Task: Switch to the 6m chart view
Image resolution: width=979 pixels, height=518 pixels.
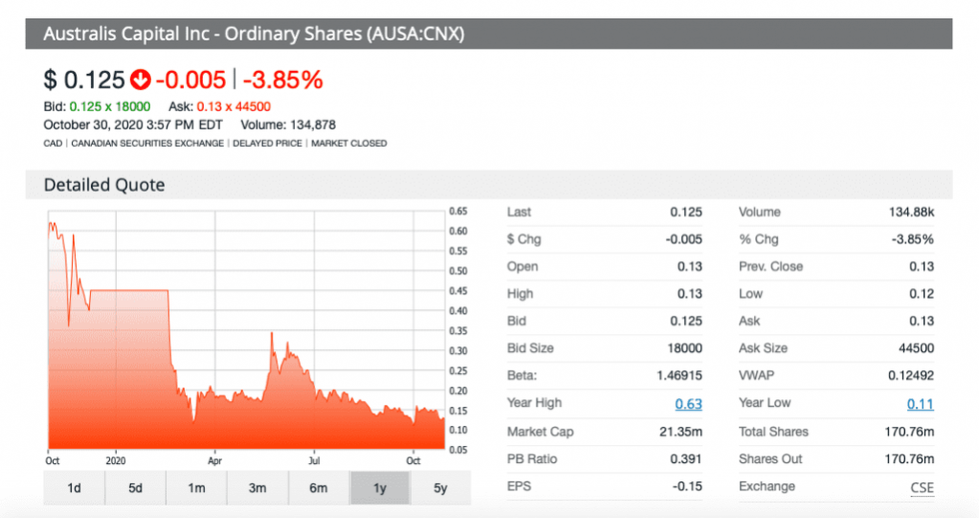Action: pos(319,487)
